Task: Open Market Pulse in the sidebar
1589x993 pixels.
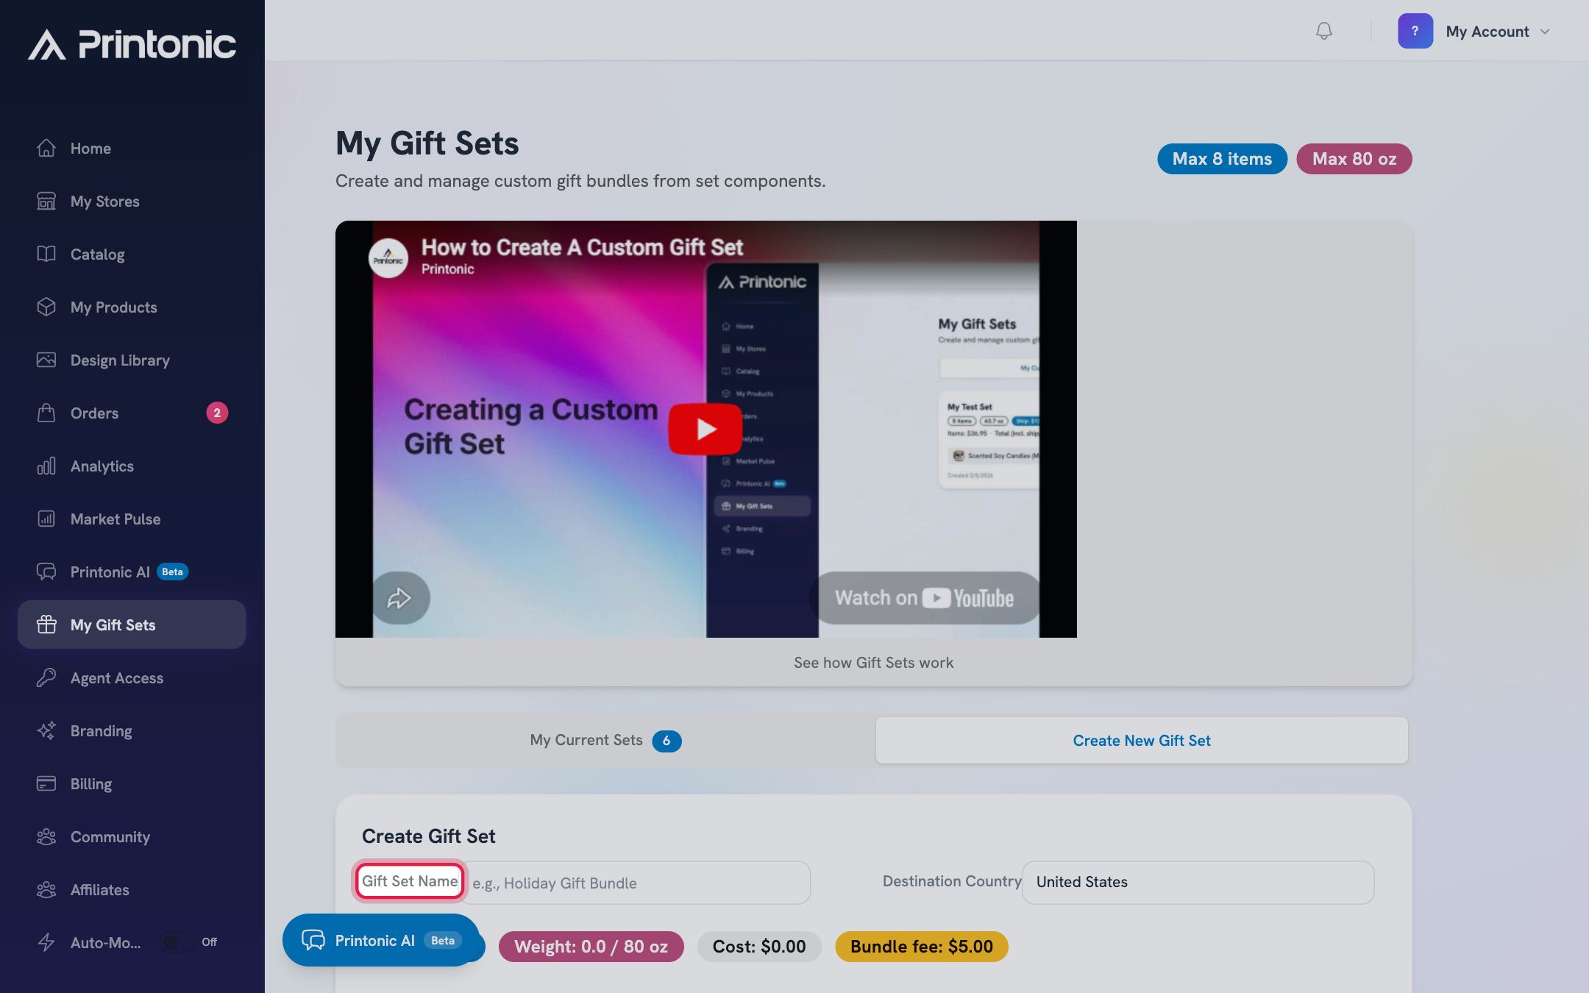Action: click(x=132, y=519)
